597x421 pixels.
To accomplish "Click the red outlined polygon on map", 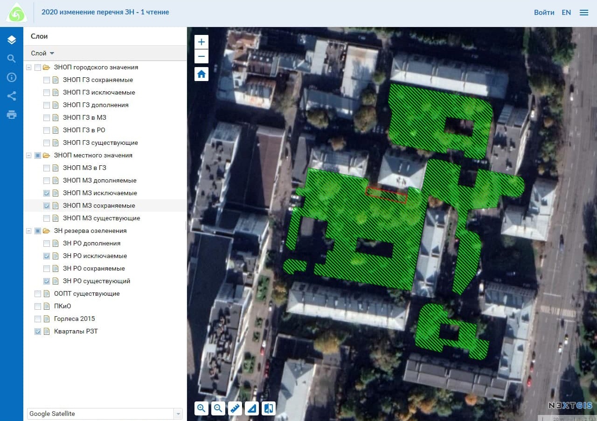I will pos(386,195).
